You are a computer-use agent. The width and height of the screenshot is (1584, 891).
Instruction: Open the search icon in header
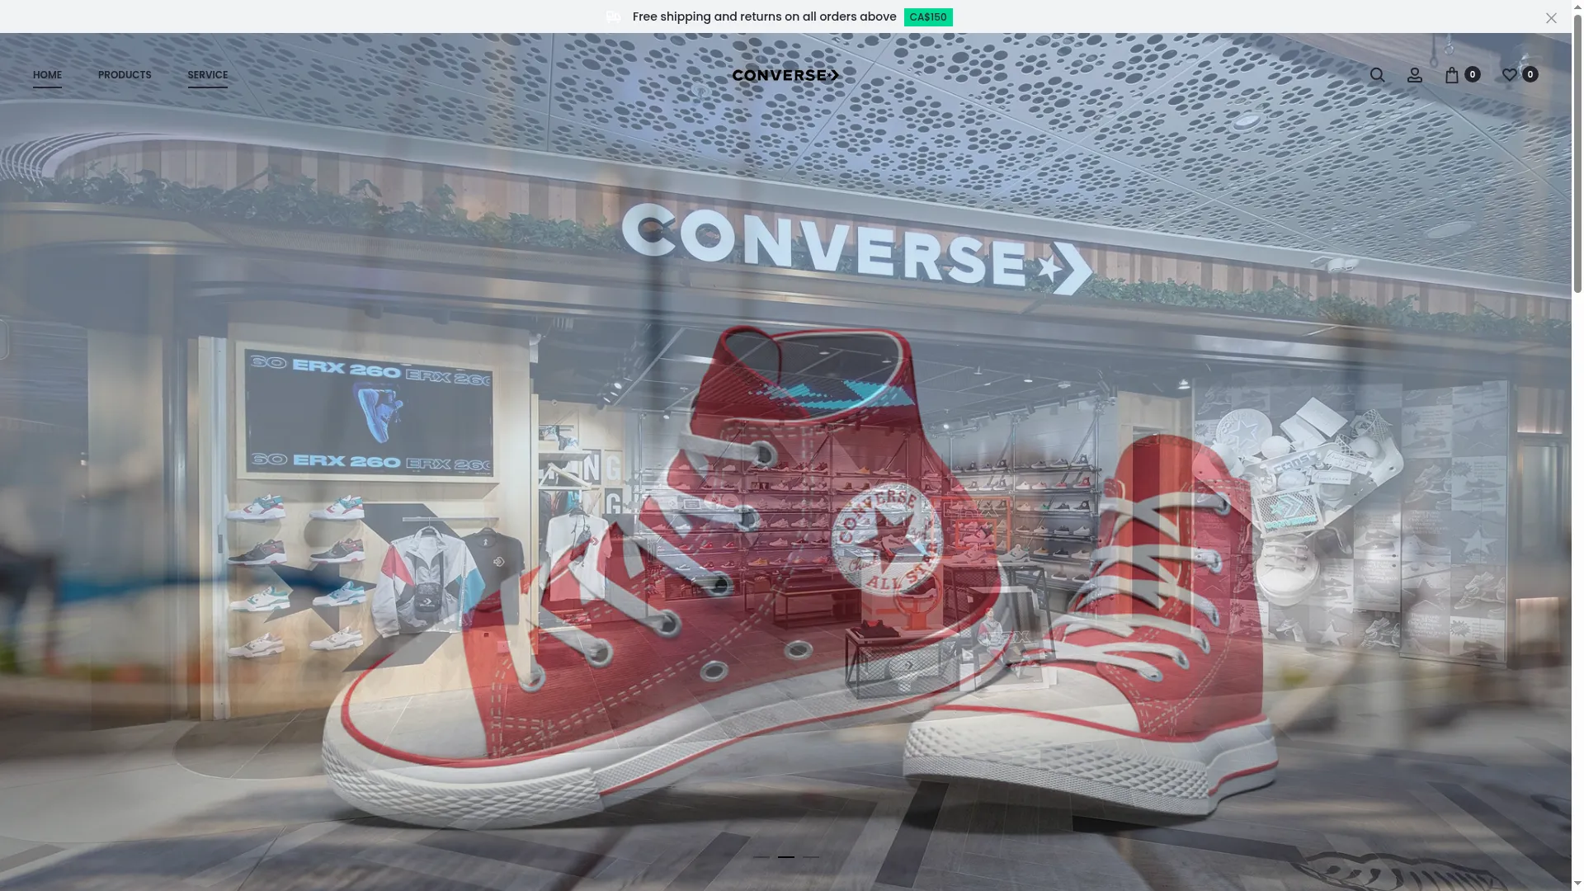point(1377,75)
